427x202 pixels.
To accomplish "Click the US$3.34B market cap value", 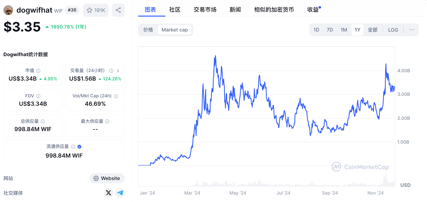I will coord(23,79).
